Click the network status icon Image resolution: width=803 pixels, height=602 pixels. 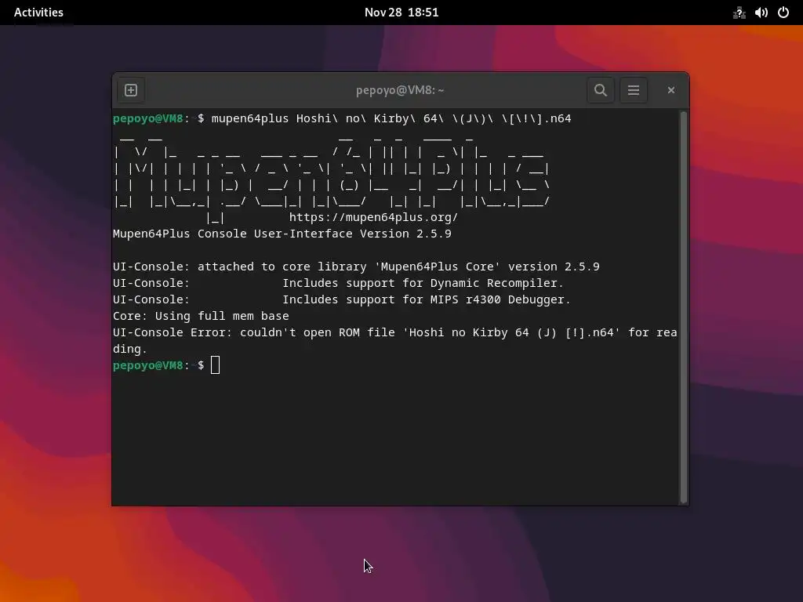point(739,13)
